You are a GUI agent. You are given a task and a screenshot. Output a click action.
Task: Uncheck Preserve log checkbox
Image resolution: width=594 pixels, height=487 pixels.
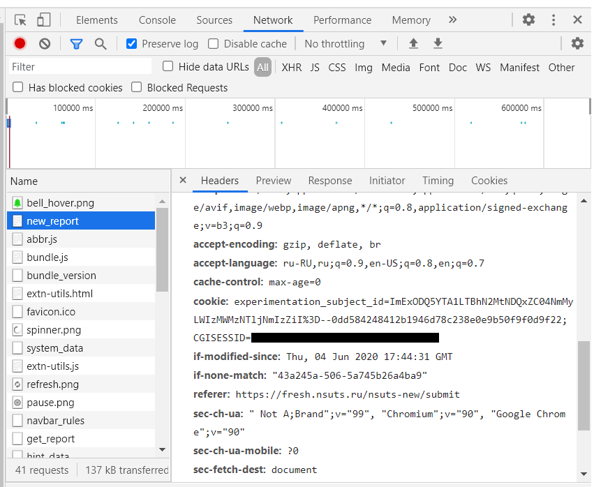pyautogui.click(x=131, y=44)
